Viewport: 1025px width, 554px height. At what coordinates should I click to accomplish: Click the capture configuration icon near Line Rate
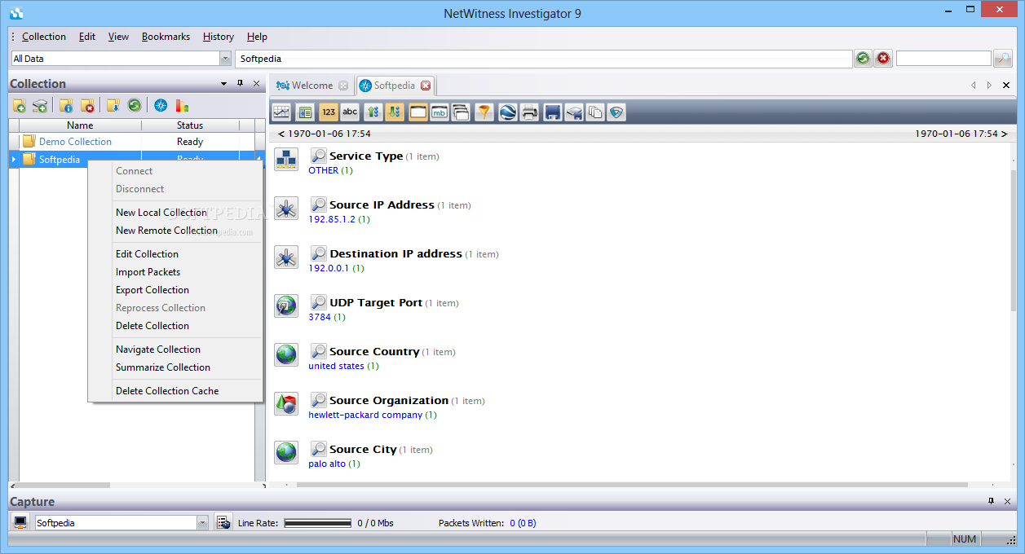[223, 523]
